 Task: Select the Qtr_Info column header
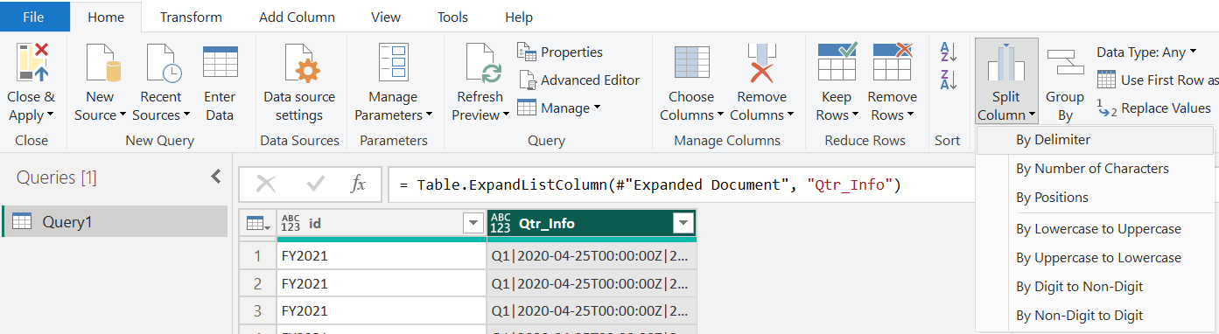tap(592, 224)
